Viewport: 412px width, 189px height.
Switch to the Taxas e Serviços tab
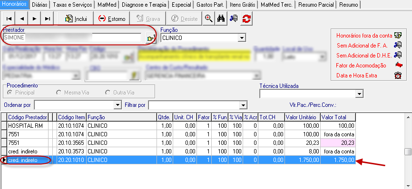72,5
